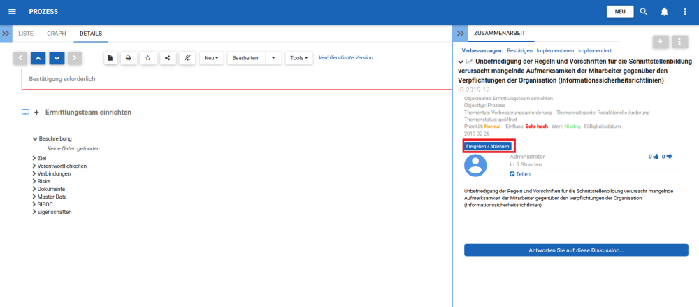Screen dimensions: 699x307
Task: Expand the Ziel section
Action: click(x=39, y=158)
